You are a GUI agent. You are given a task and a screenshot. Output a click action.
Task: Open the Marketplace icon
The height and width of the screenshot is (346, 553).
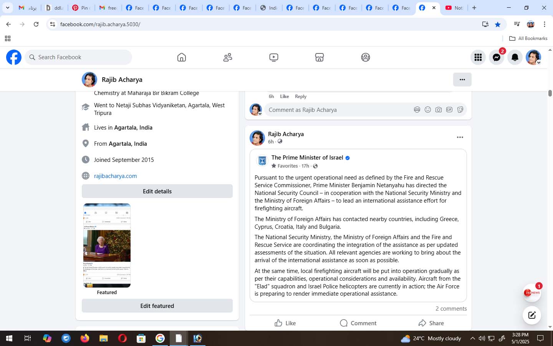(320, 57)
